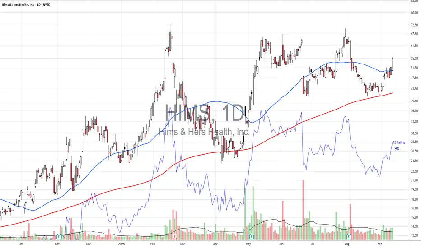The width and height of the screenshot is (421, 248).
Task: Click the 18.00 price axis label
Action: 414,199
